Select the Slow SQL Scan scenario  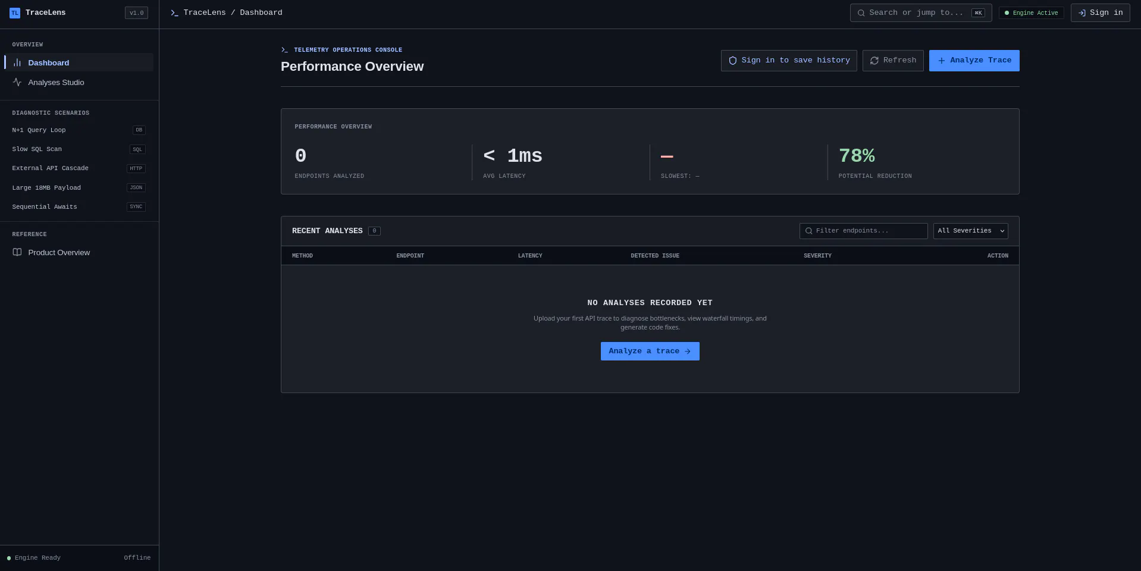click(x=79, y=149)
